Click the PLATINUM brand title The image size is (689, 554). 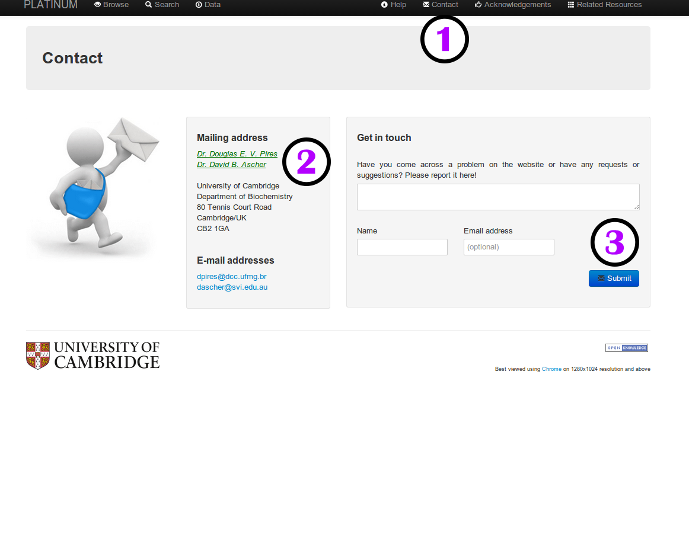coord(50,5)
